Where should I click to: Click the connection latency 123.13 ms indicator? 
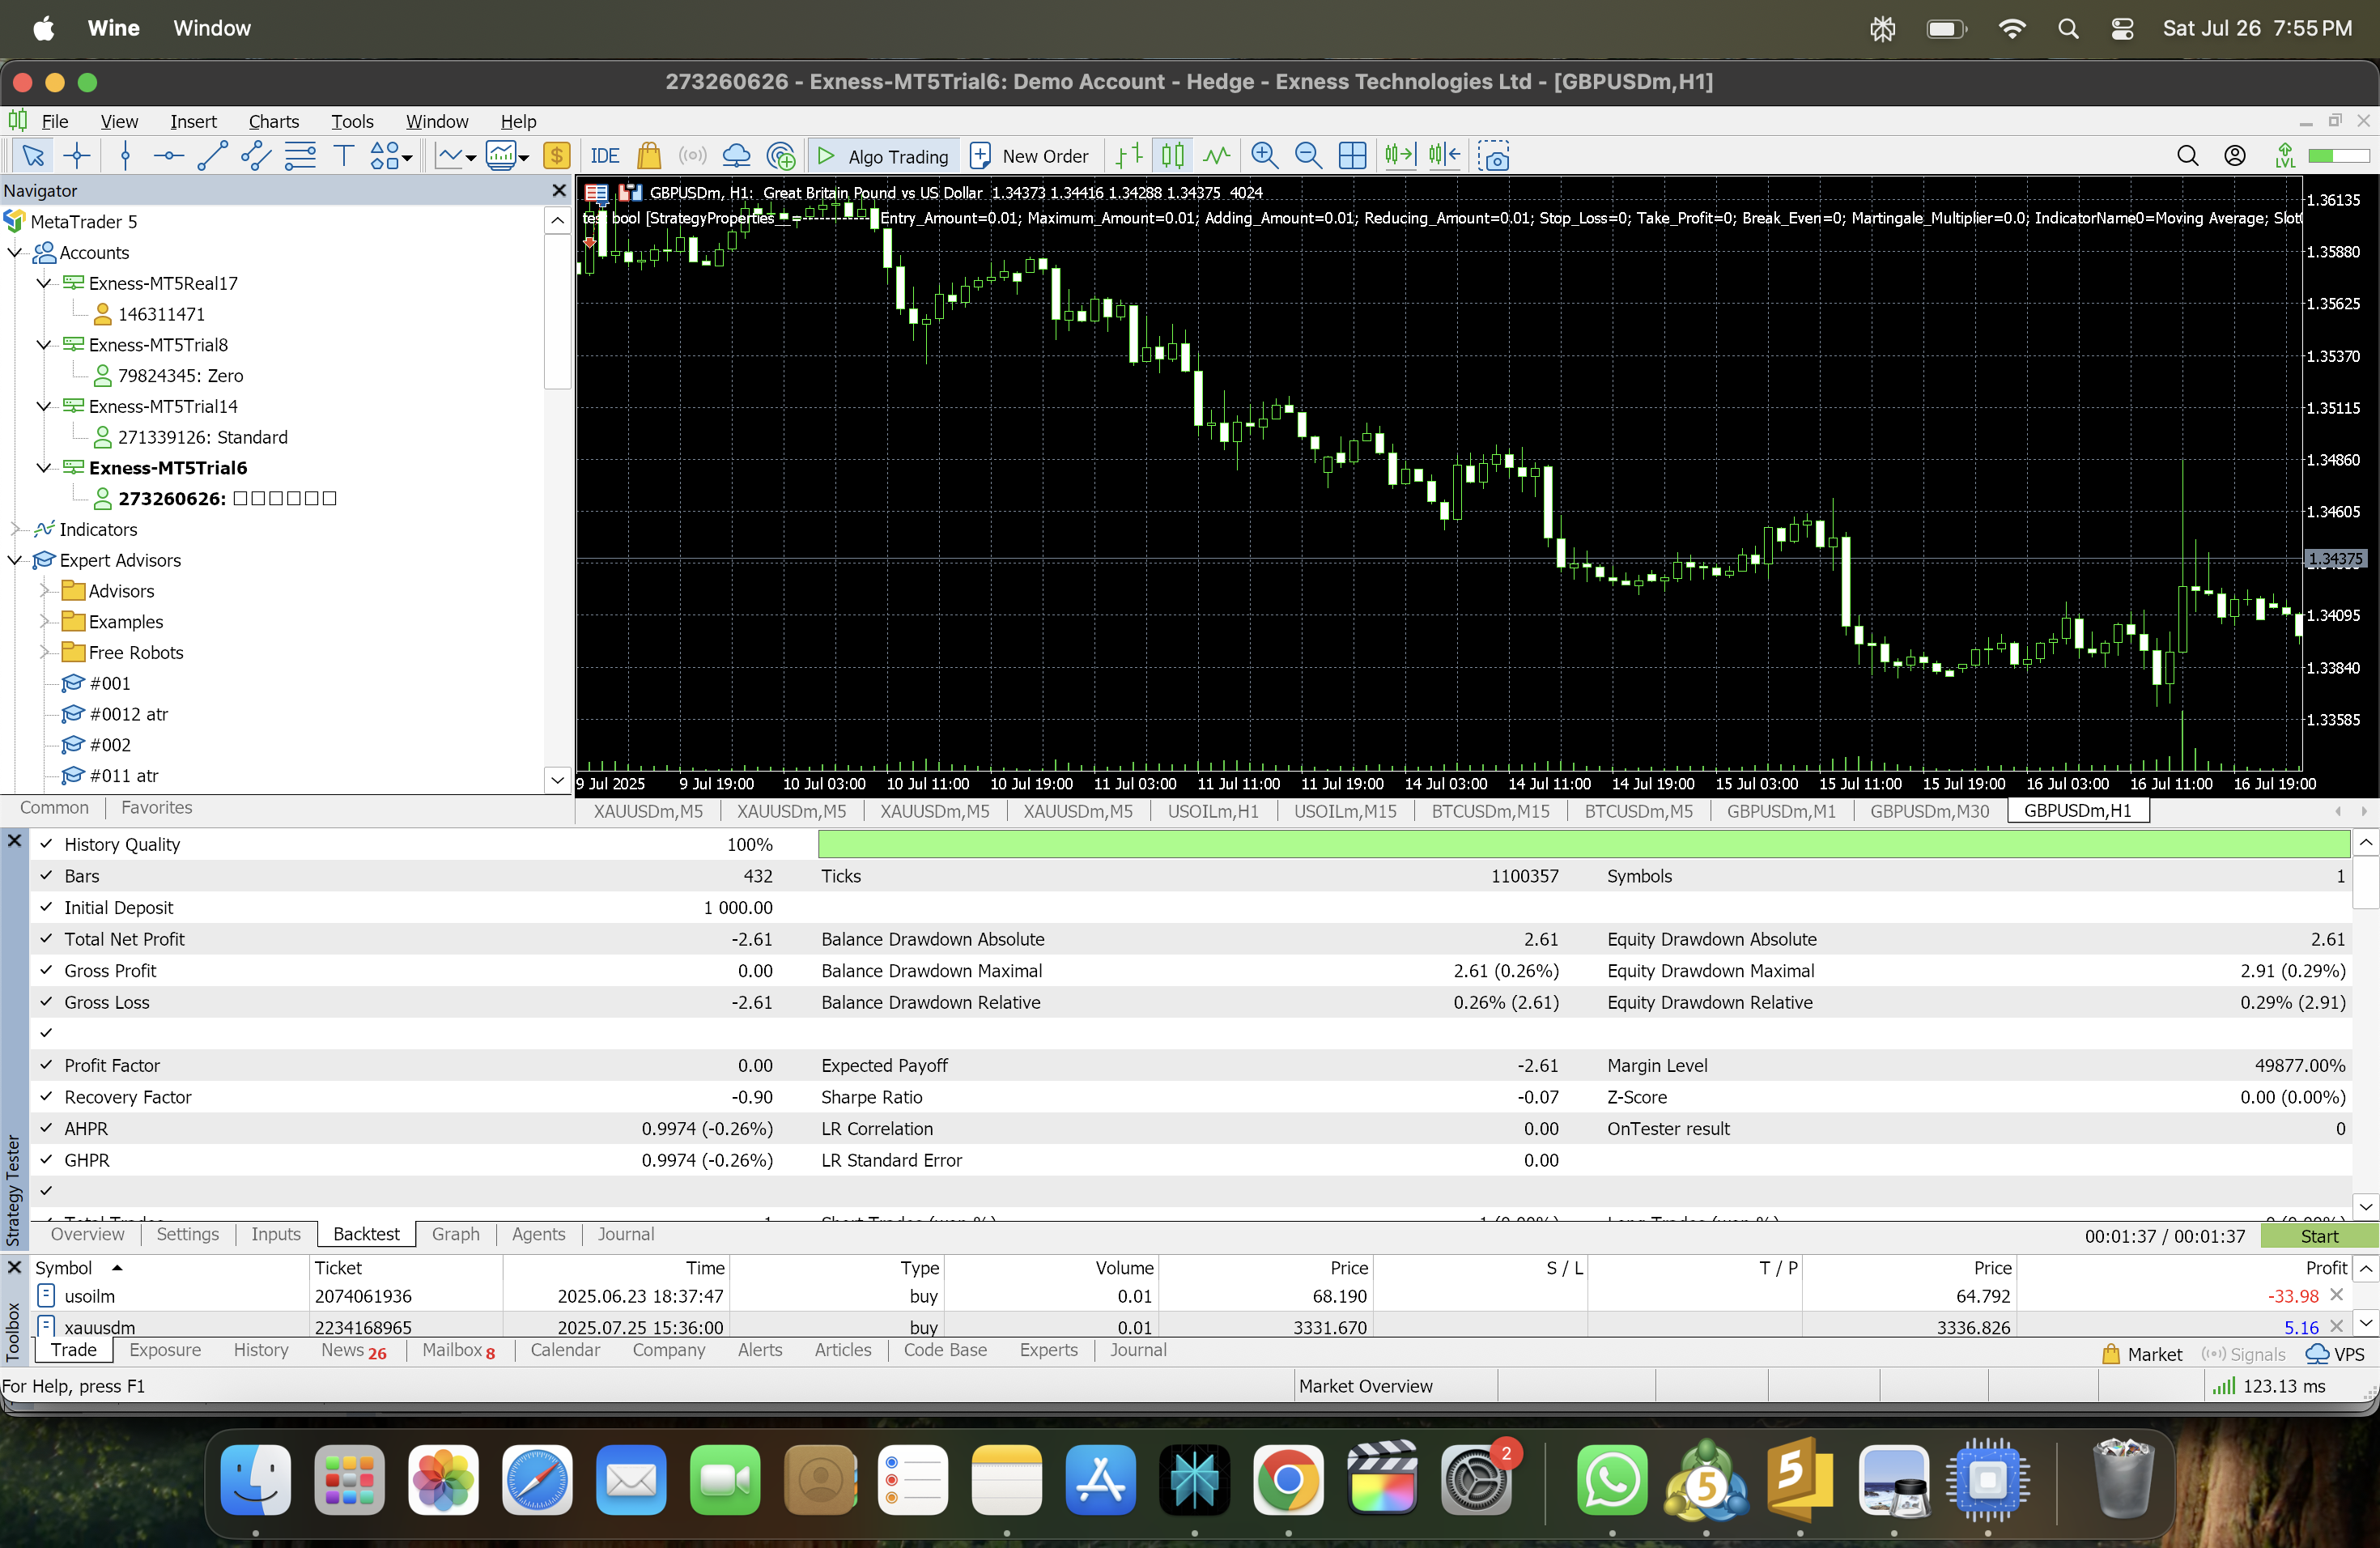pyautogui.click(x=2268, y=1386)
